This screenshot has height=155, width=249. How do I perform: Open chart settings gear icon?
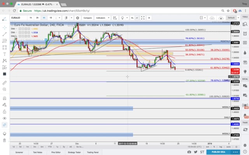click(78, 18)
